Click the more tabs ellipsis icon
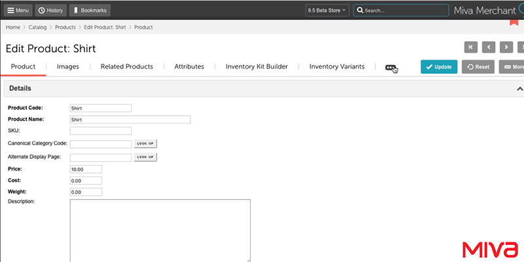 pyautogui.click(x=390, y=67)
